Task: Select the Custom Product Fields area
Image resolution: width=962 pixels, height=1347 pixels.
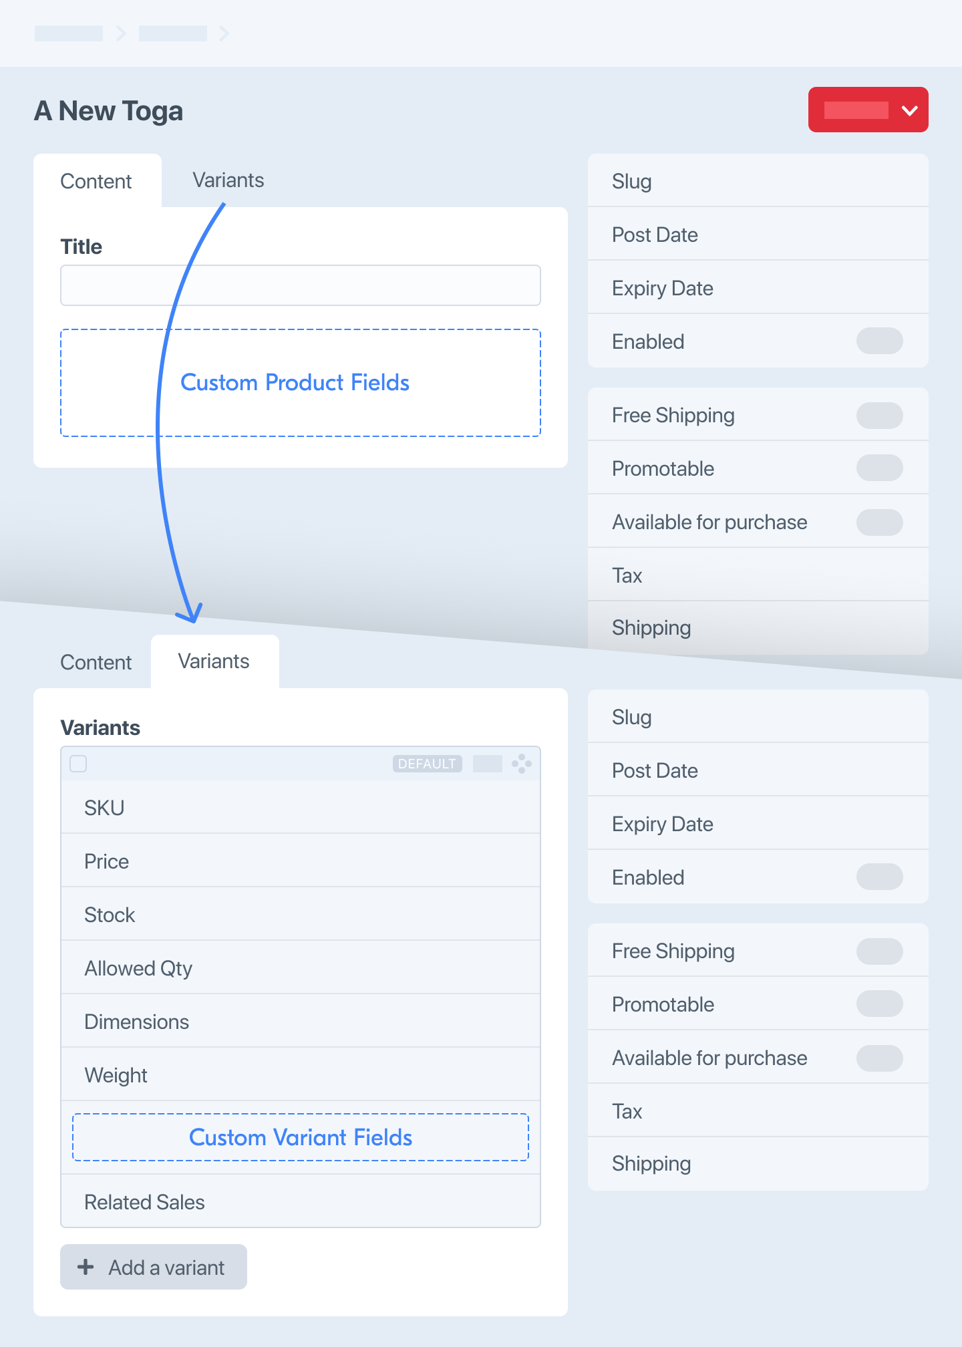Action: click(x=301, y=383)
